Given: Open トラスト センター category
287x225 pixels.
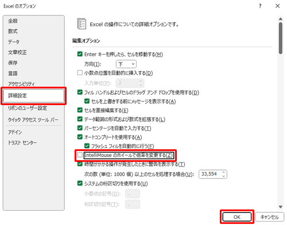Looking at the screenshot, I should [22, 142].
